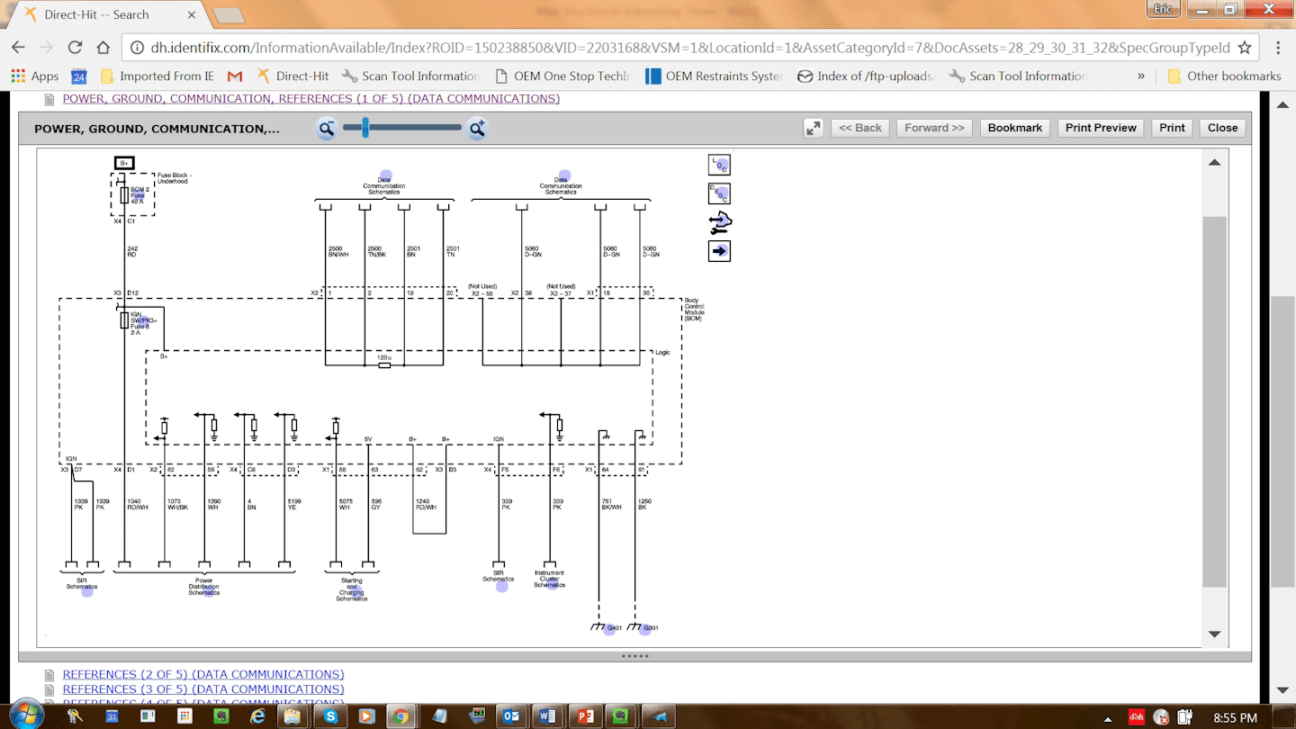Expand the diagram to full screen
The width and height of the screenshot is (1296, 729).
coord(814,128)
